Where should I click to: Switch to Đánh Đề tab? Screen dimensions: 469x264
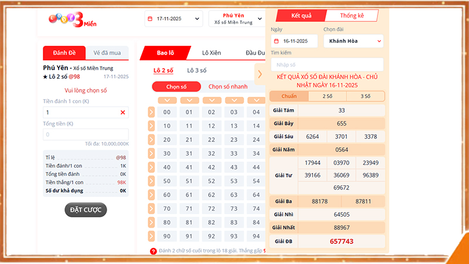[64, 53]
